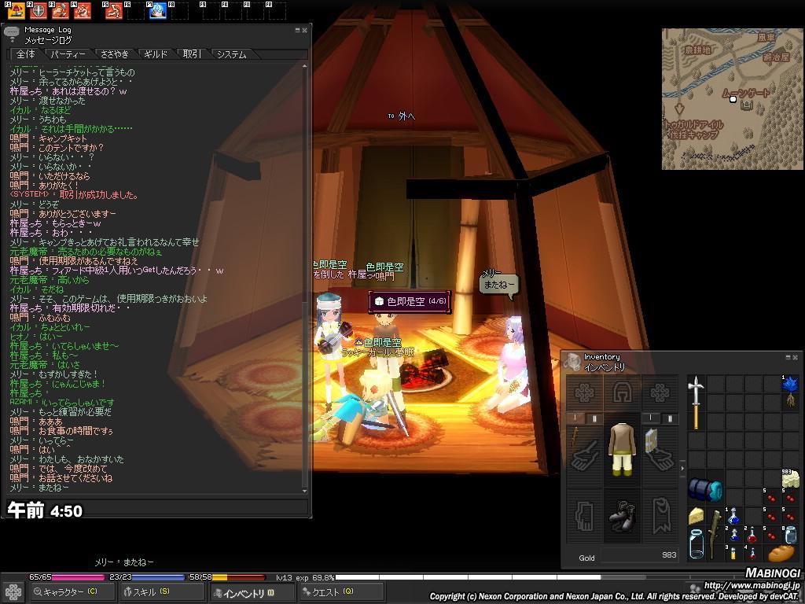Select the empty robe equipment slot
This screenshot has height=604, width=805.
(x=660, y=516)
